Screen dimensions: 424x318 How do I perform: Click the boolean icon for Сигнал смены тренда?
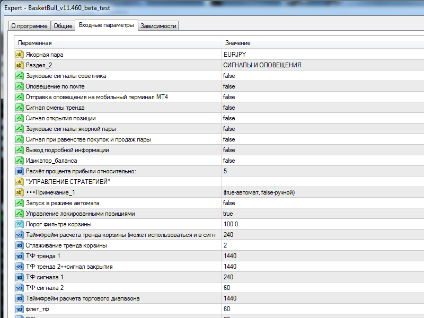pyautogui.click(x=20, y=108)
